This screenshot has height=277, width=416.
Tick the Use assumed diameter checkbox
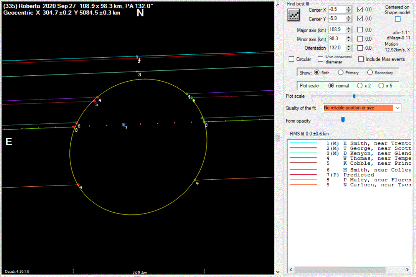pyautogui.click(x=320, y=59)
